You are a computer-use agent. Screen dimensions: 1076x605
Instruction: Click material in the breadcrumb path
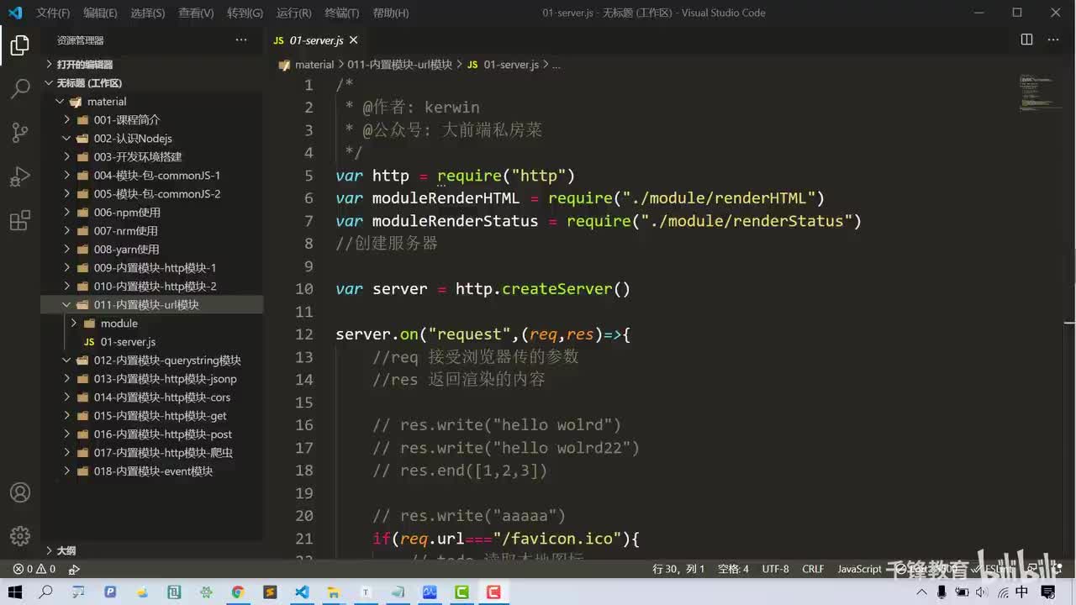pyautogui.click(x=314, y=65)
